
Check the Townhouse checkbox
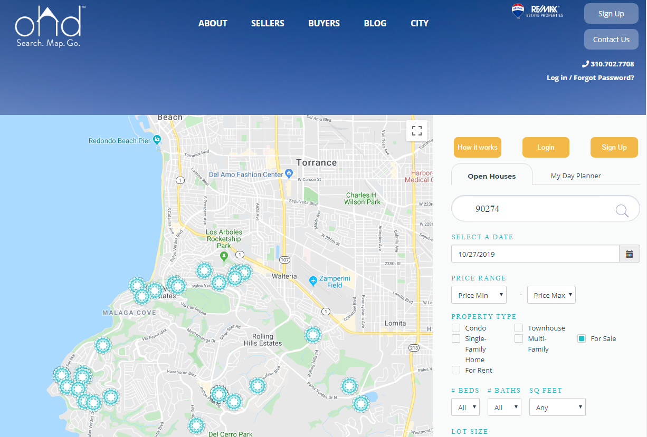(519, 328)
